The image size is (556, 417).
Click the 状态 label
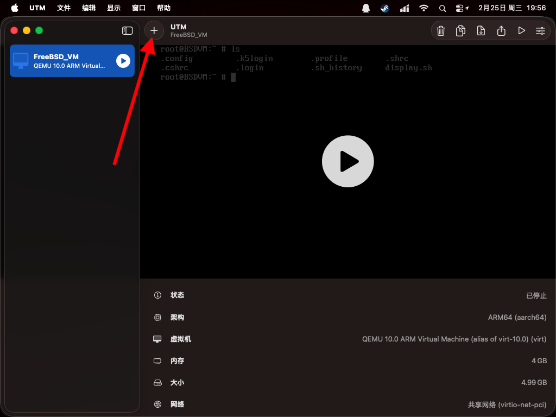pos(177,295)
